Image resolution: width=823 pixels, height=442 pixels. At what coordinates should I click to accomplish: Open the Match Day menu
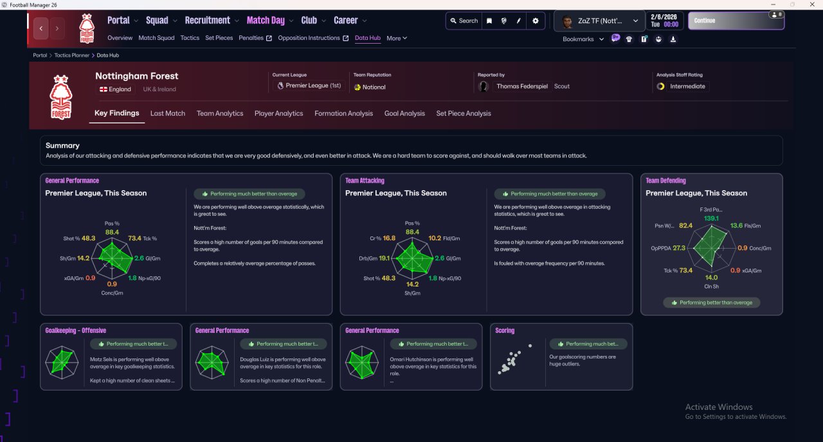click(x=269, y=21)
